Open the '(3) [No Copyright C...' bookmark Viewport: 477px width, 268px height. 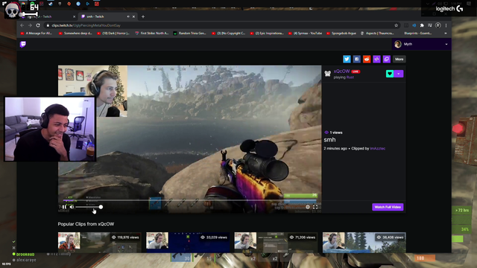229,33
